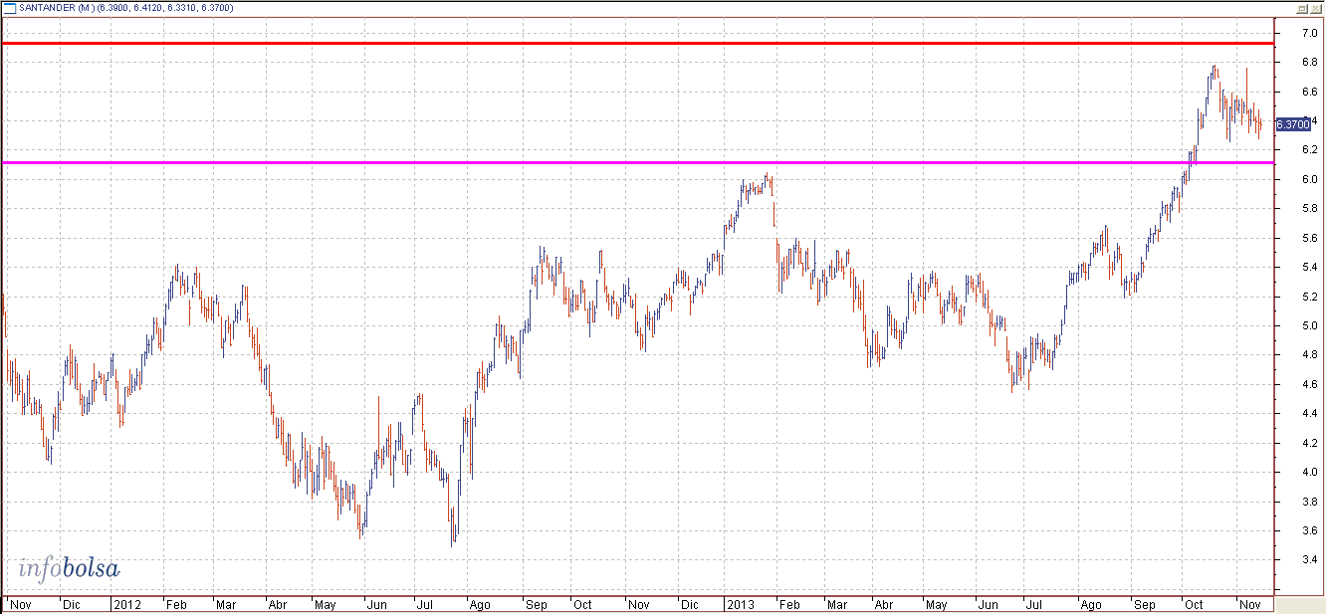This screenshot has width=1326, height=614.
Task: Select the red horizontal resistance line
Action: point(638,44)
